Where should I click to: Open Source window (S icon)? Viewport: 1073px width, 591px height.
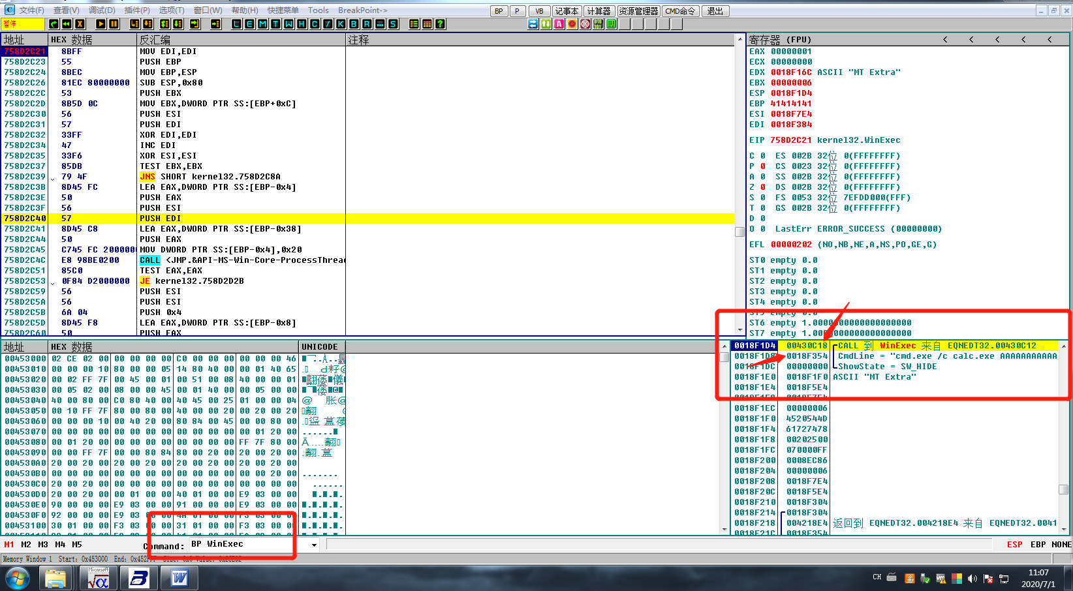(393, 23)
